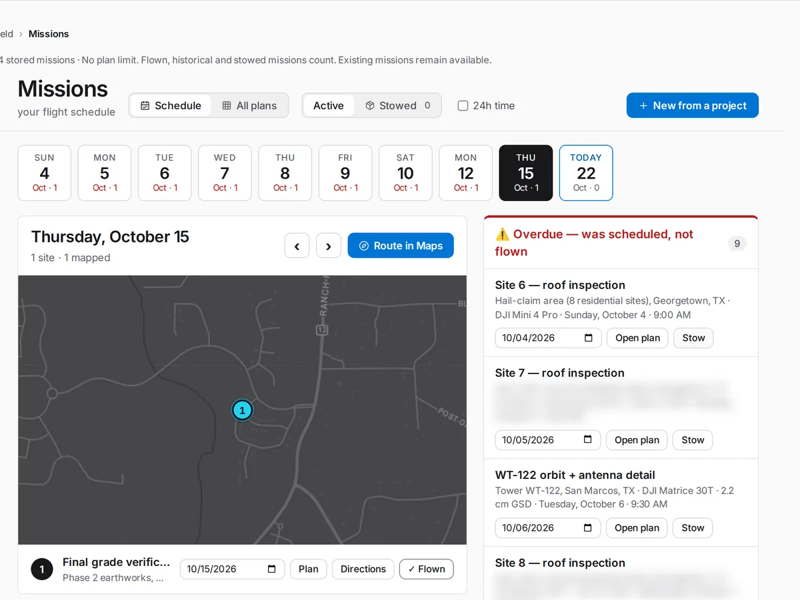The width and height of the screenshot is (800, 600).
Task: Click Site 8 — roof inspection title
Action: [x=560, y=563]
